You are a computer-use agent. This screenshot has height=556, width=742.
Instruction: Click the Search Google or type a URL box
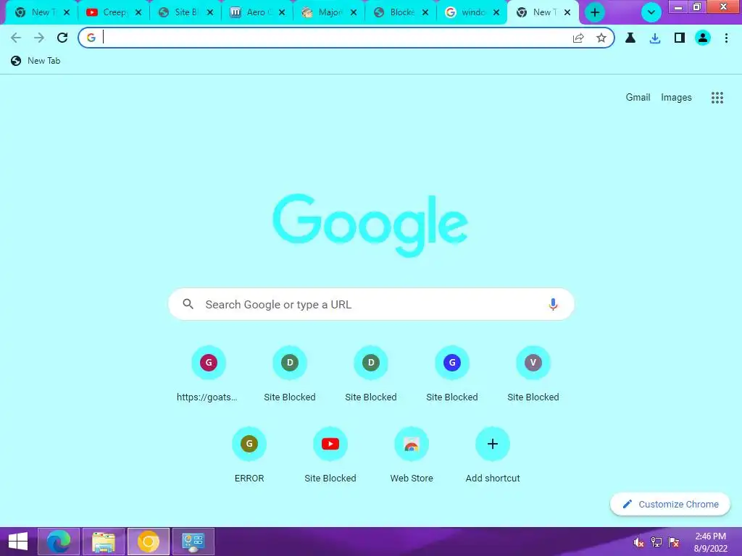click(x=371, y=304)
